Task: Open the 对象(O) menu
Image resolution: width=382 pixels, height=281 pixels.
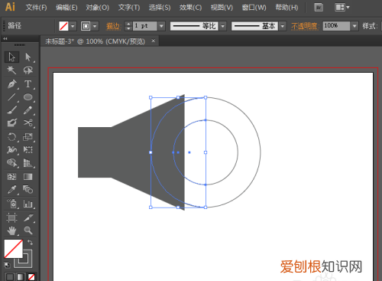Action: [x=97, y=8]
